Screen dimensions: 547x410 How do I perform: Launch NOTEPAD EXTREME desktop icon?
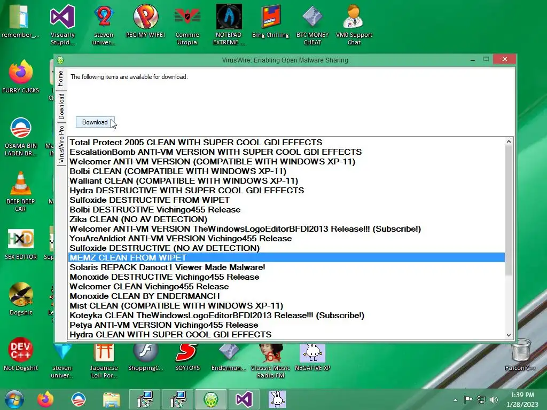coord(229,25)
